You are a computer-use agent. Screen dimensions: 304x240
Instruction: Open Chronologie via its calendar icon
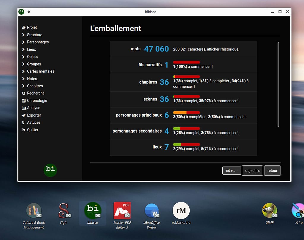click(x=24, y=101)
